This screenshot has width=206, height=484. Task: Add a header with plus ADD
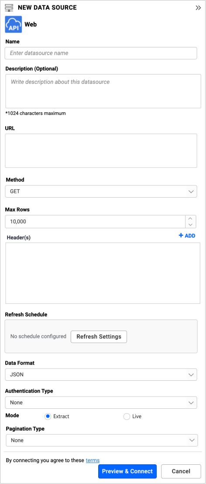187,236
